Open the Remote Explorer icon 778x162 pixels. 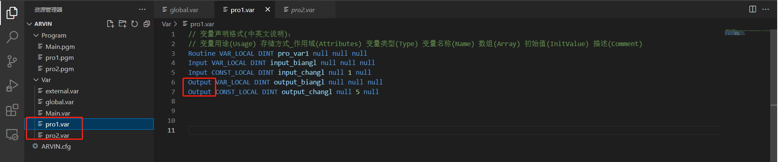[12, 135]
